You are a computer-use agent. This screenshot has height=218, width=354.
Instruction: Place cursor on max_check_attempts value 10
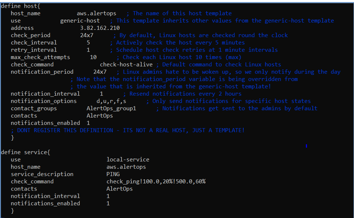[93, 57]
